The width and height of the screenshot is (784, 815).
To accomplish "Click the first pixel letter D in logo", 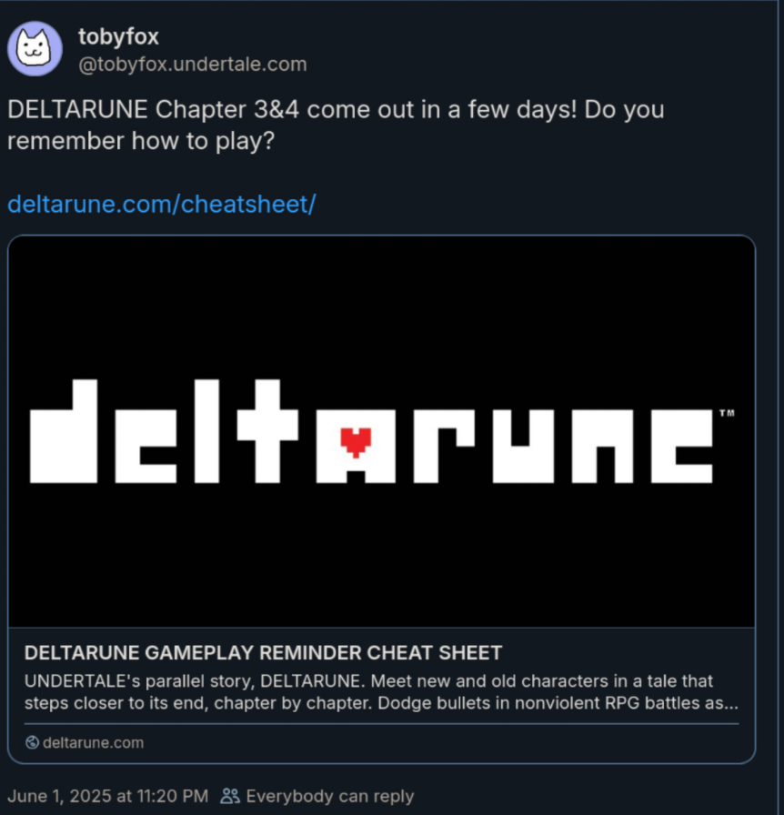I will (x=64, y=431).
